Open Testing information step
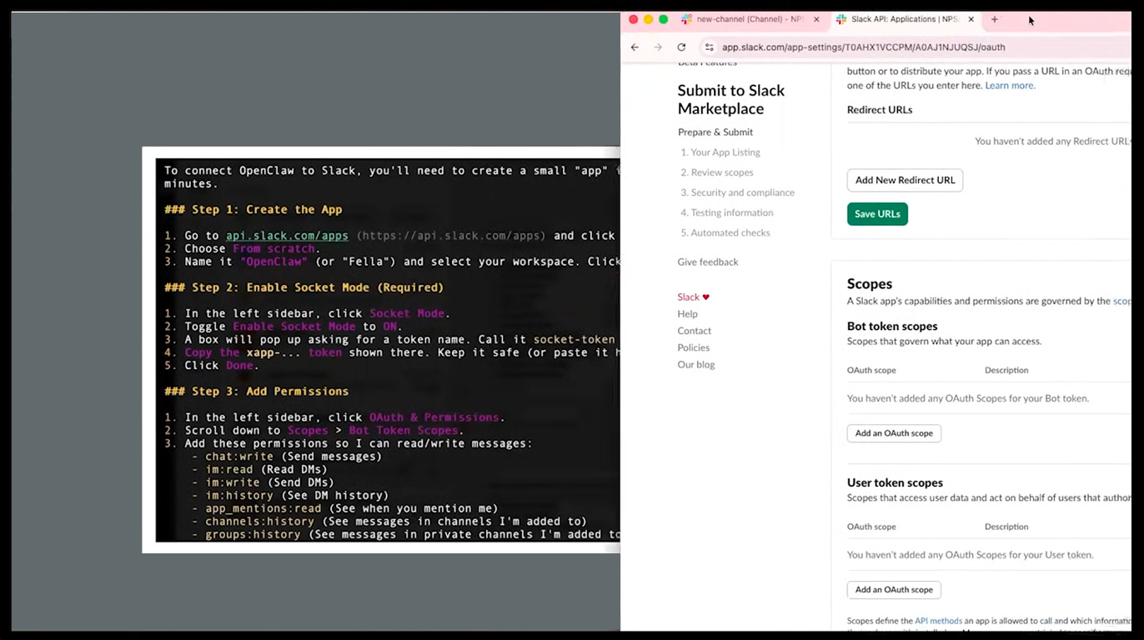The width and height of the screenshot is (1144, 640). tap(726, 212)
